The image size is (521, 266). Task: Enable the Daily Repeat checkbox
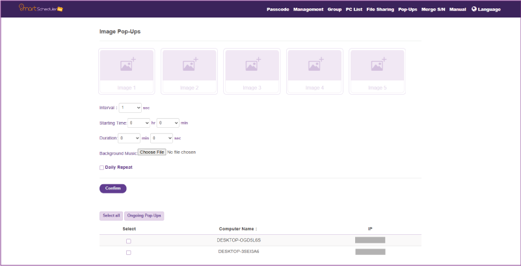click(101, 167)
